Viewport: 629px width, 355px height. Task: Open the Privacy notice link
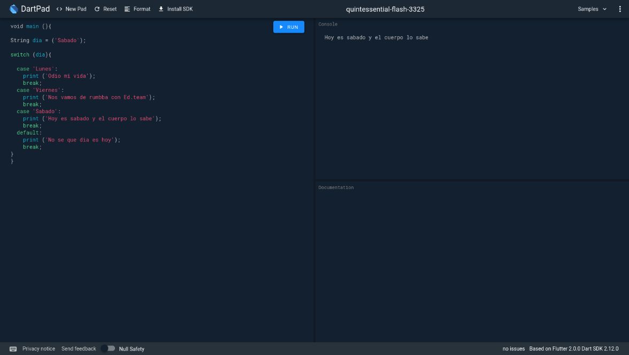tap(39, 349)
